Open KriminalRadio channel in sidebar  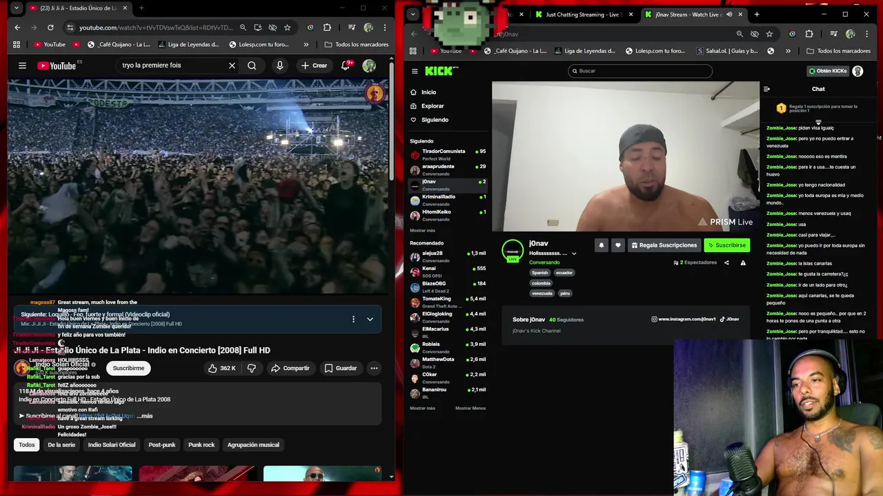coord(448,200)
